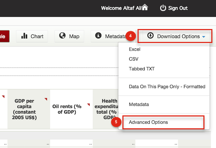Click the info icon on Metadata button

point(98,36)
